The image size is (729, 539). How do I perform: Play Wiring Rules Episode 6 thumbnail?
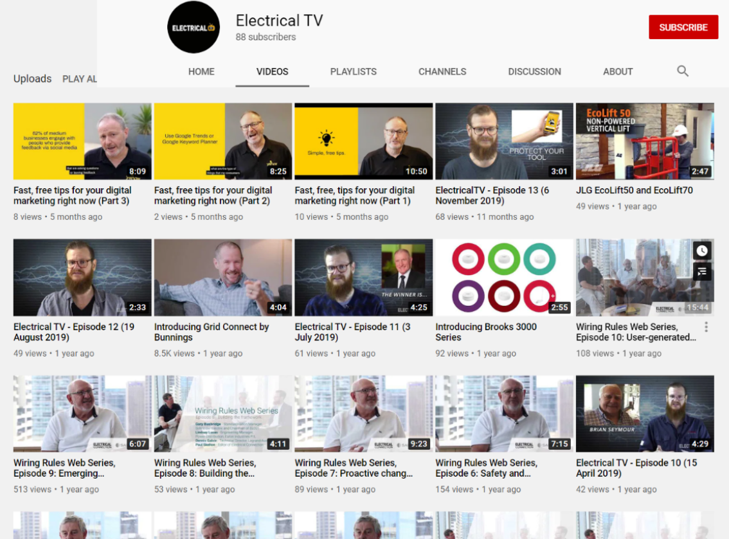505,414
